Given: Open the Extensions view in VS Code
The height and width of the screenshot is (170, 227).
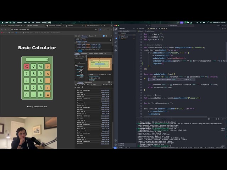Looking at the screenshot, I should point(116,46).
